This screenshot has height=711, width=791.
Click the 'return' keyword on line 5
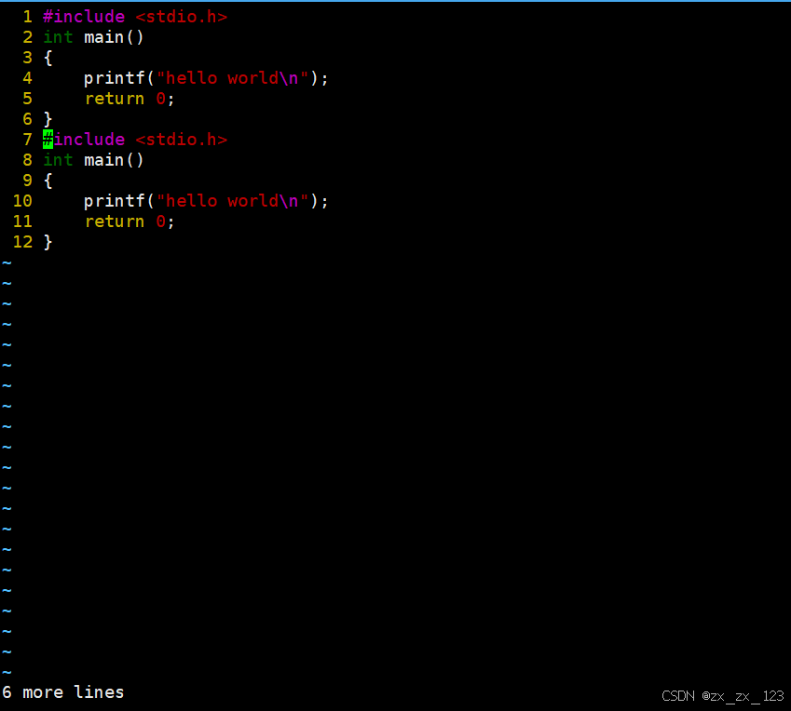click(x=115, y=99)
